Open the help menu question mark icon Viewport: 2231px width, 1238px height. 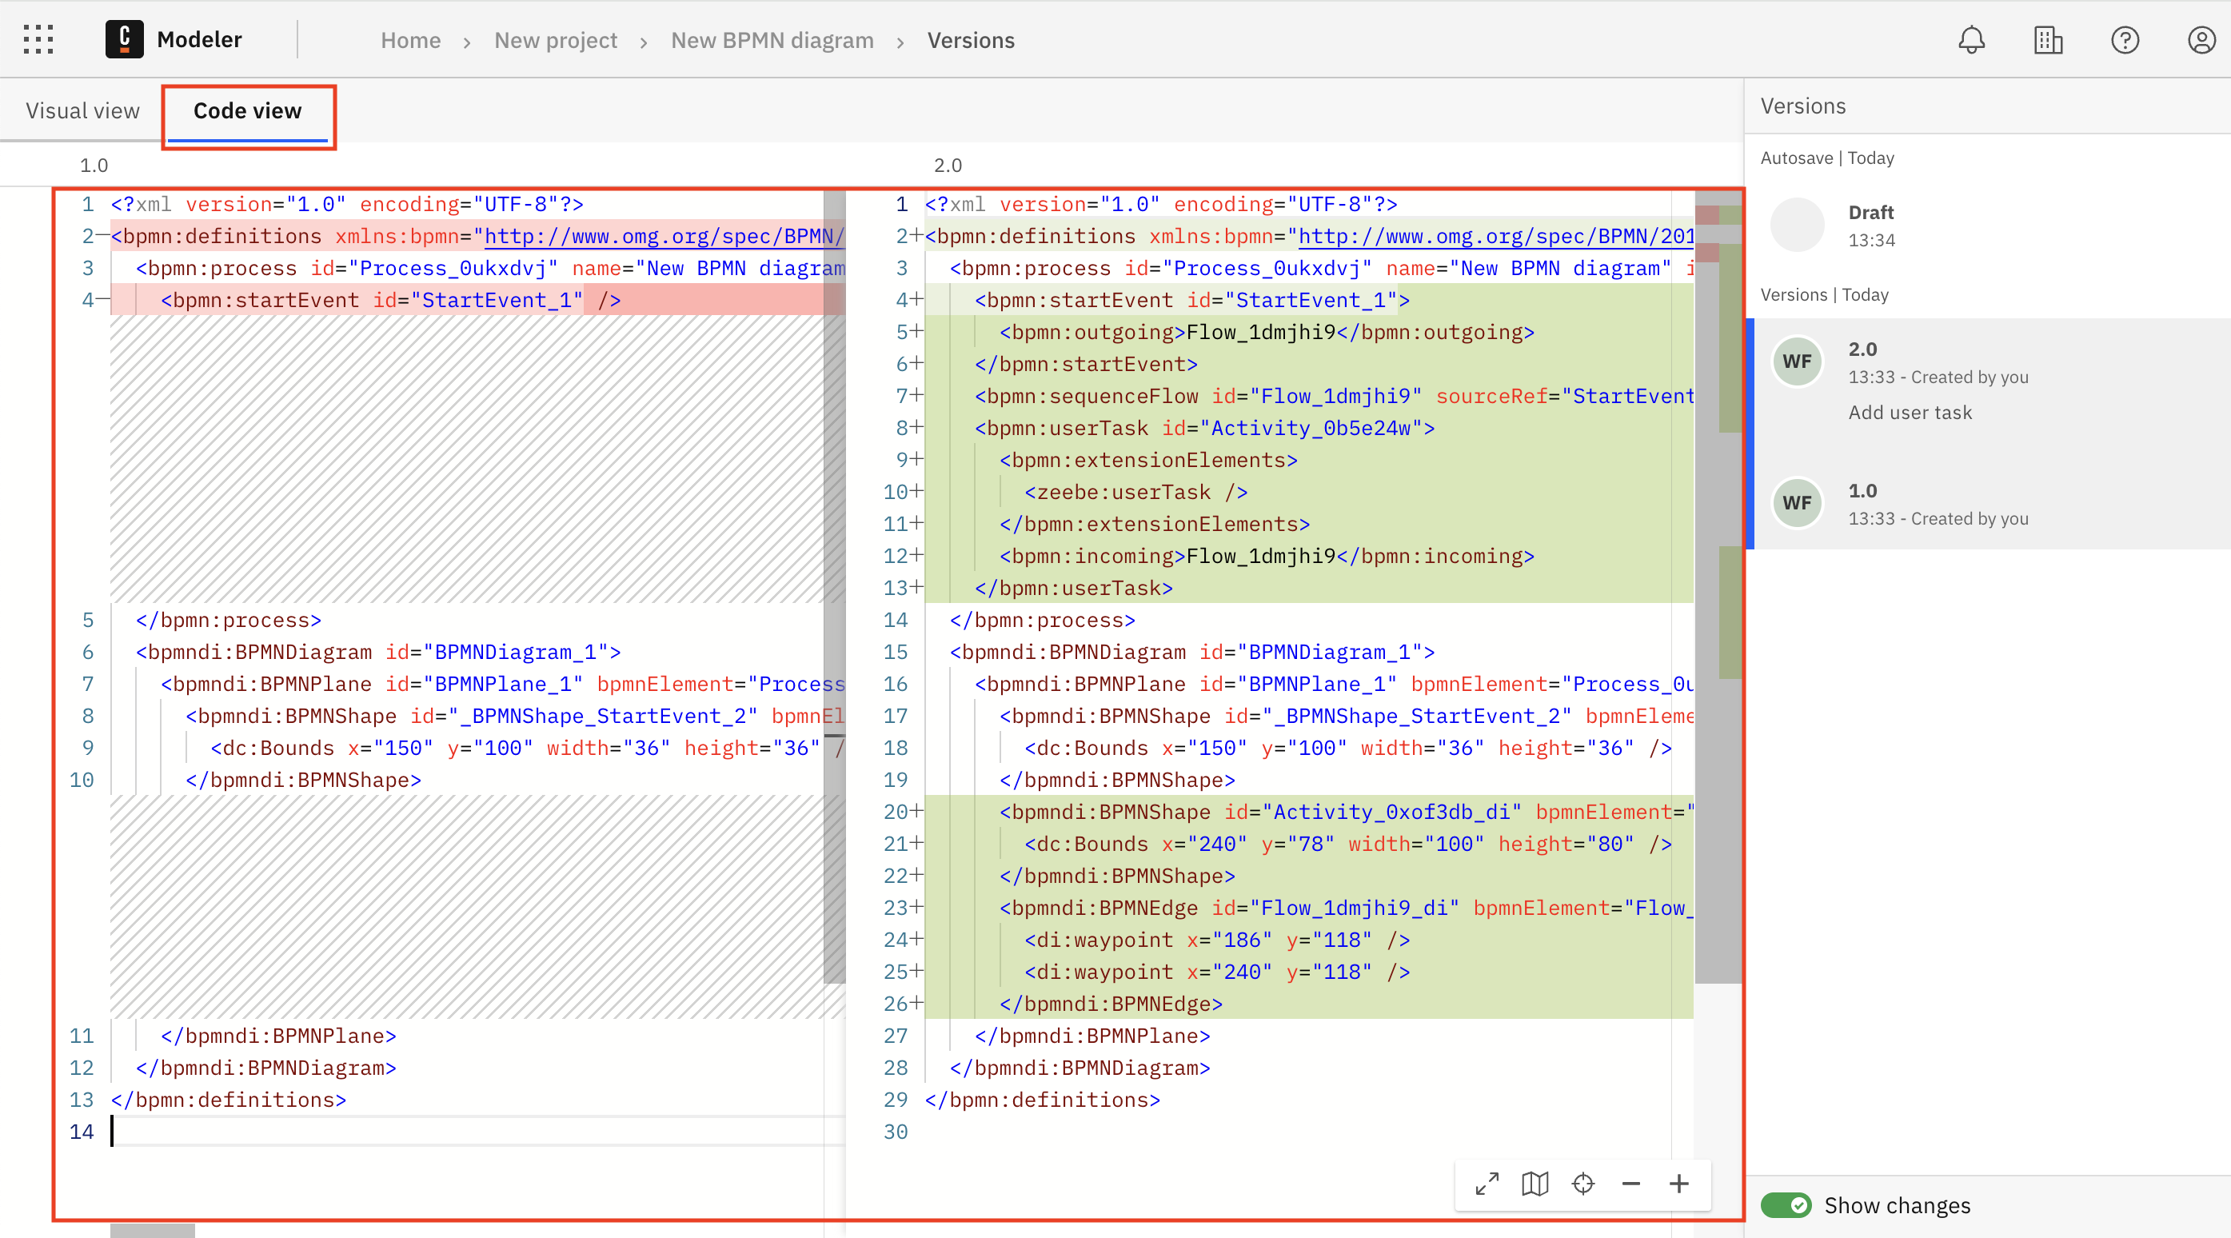click(x=2125, y=39)
